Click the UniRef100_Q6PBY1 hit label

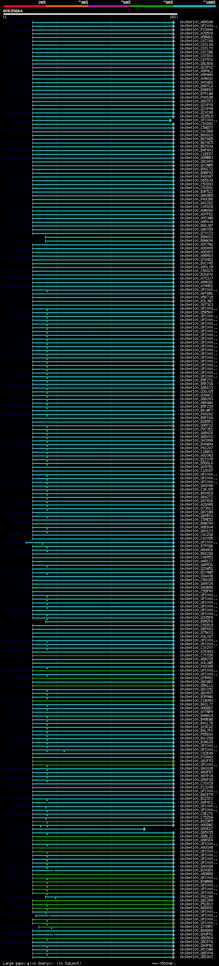[196, 516]
